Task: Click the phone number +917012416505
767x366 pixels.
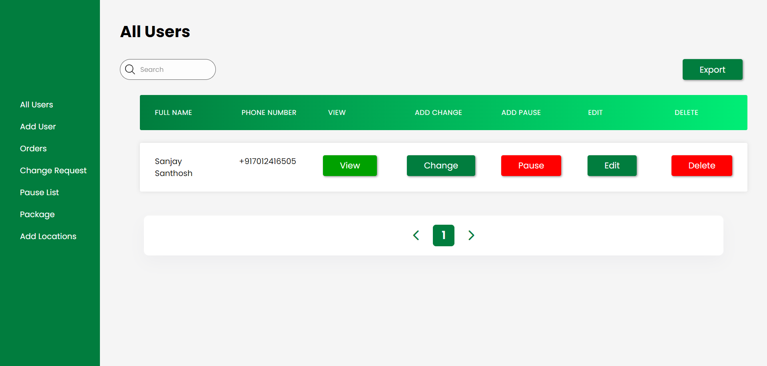Action: pyautogui.click(x=267, y=161)
